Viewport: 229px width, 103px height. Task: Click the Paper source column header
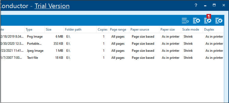(140, 29)
